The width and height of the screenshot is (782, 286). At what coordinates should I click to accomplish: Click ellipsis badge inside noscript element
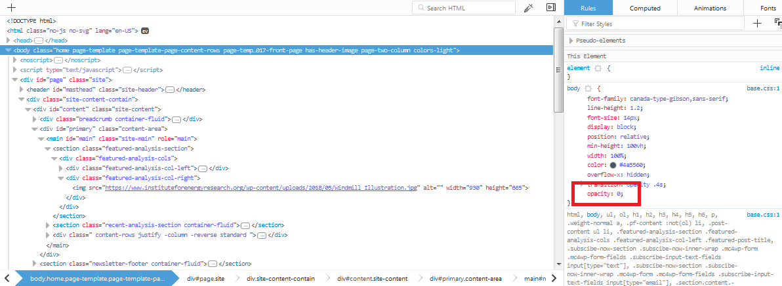point(58,60)
